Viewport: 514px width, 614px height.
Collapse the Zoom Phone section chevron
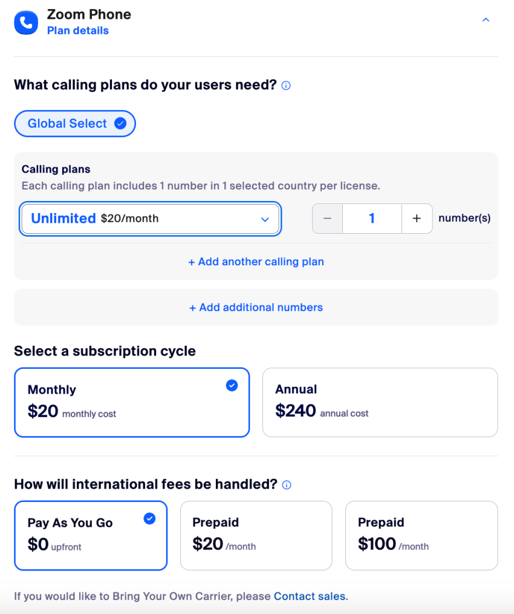pos(486,19)
